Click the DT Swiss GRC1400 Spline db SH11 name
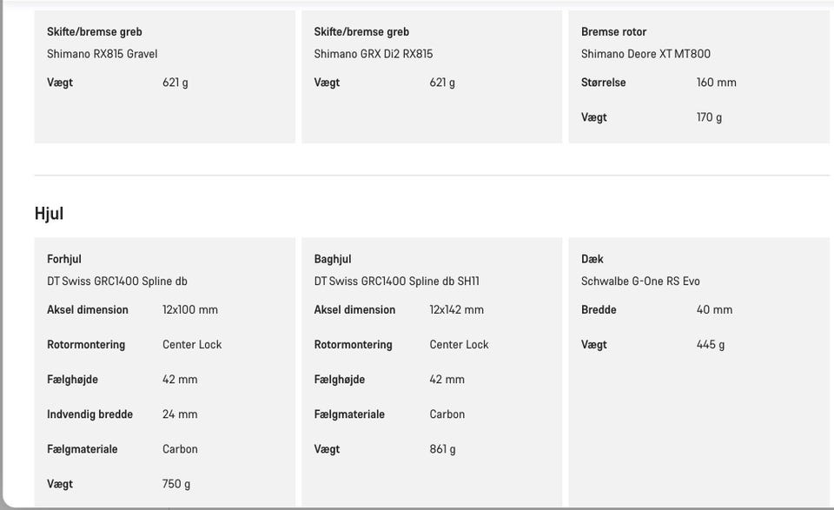The height and width of the screenshot is (510, 834). (x=396, y=281)
